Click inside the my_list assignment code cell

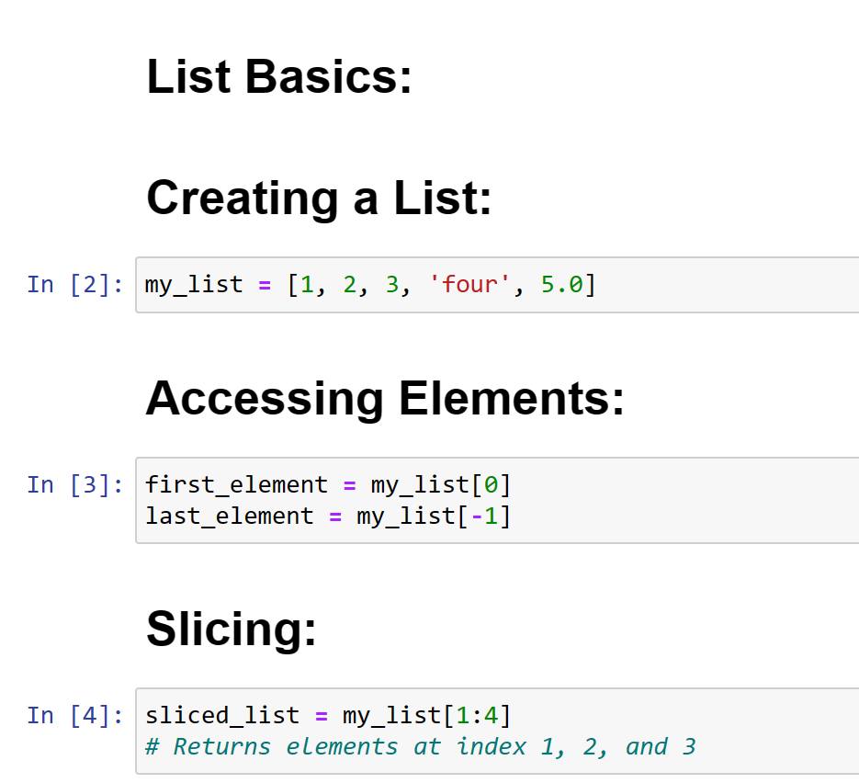pyautogui.click(x=497, y=285)
